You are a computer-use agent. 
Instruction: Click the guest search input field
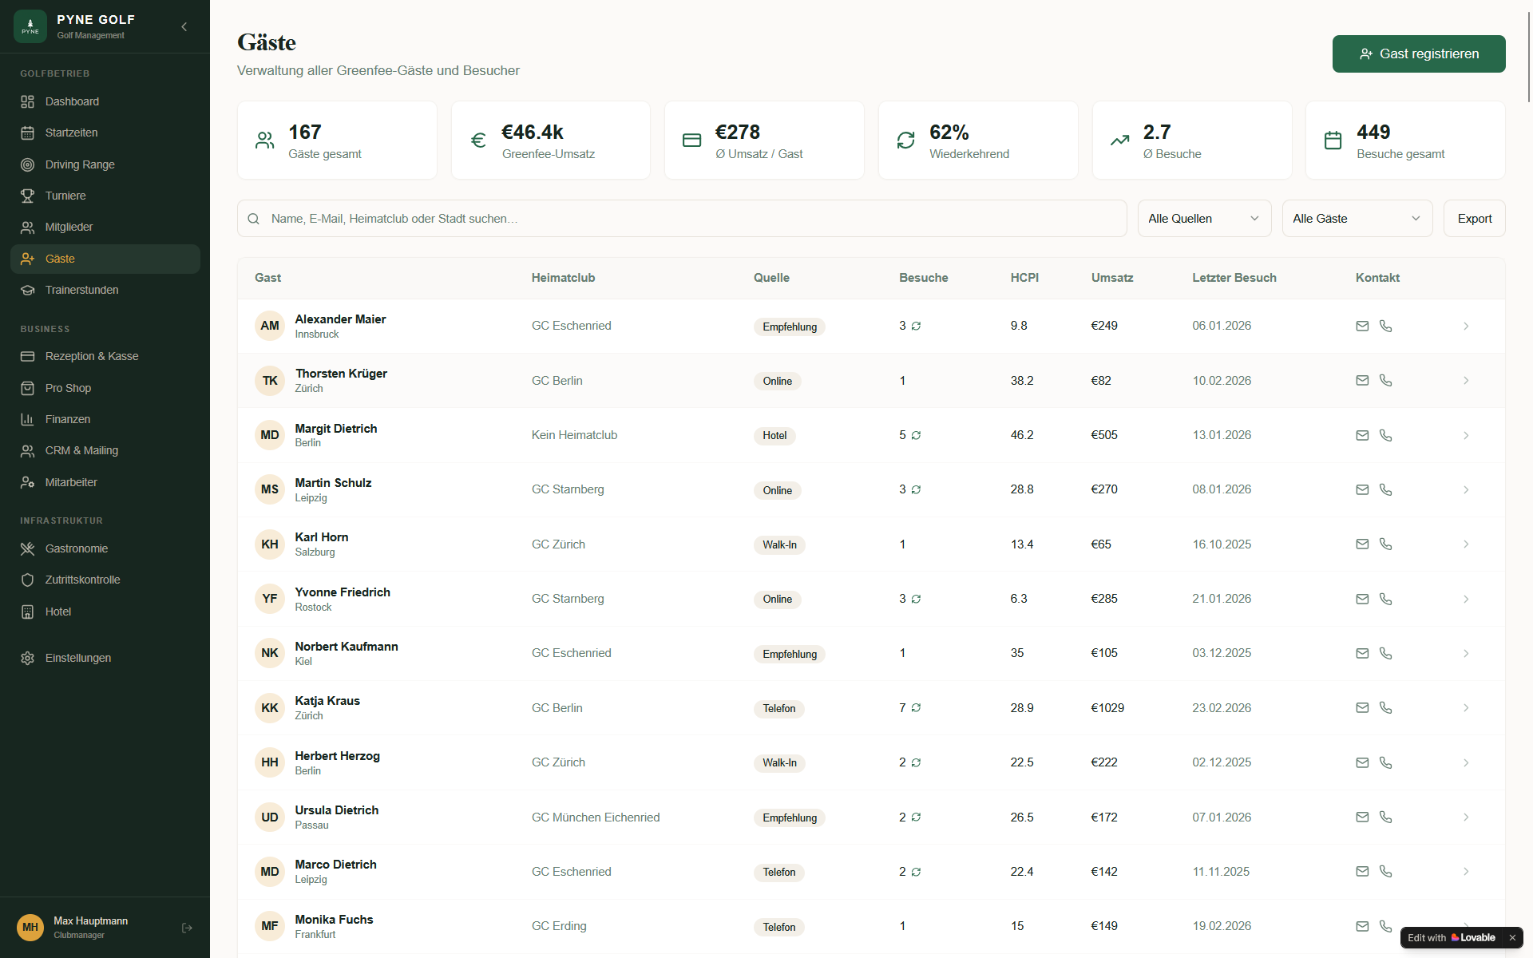pos(681,219)
